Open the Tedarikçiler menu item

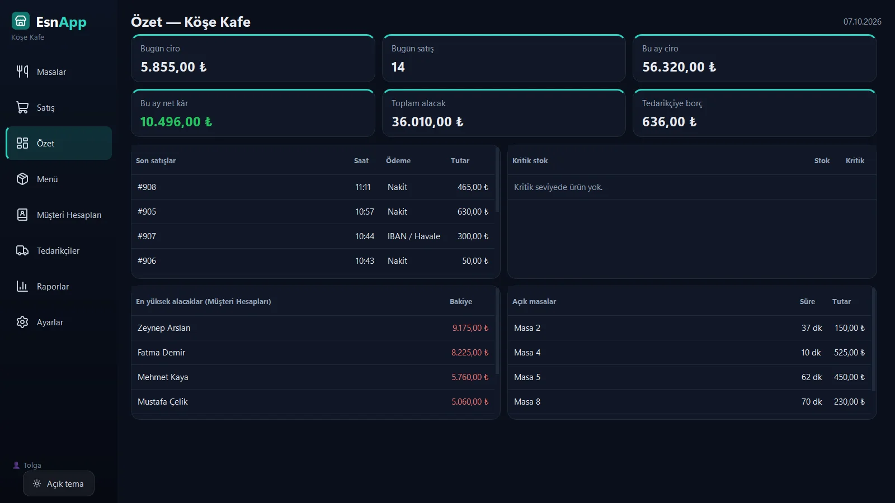59,250
